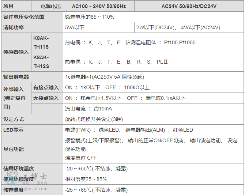Select the 有接点输入 label cell
Viewport: 245px width, 196px height.
point(46,87)
